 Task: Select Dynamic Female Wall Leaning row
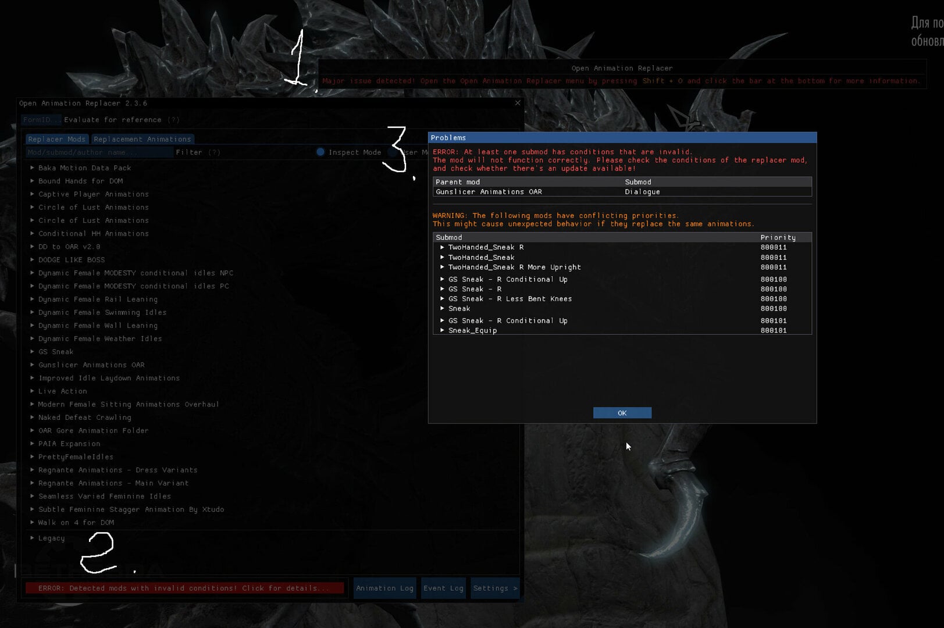(98, 326)
